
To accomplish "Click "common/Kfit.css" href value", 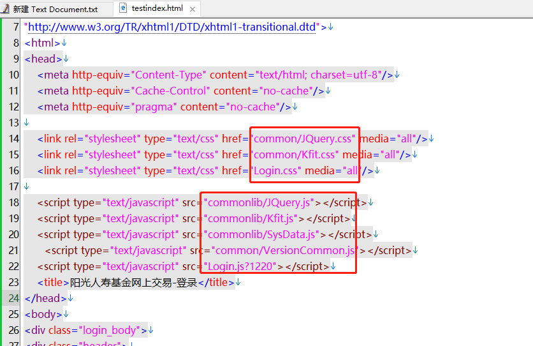I will point(295,154).
